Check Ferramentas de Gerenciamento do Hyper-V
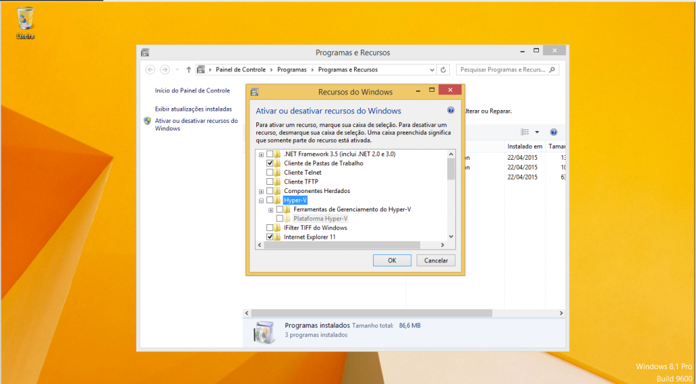Image resolution: width=696 pixels, height=384 pixels. [279, 209]
